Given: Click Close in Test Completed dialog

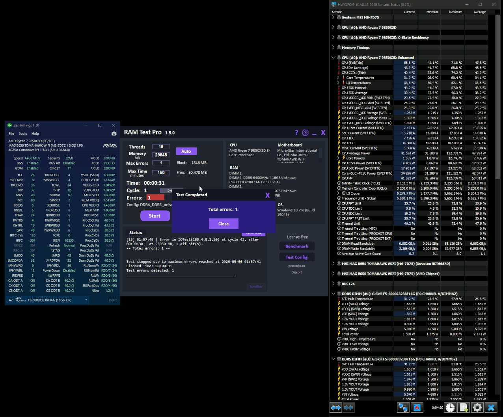Looking at the screenshot, I should coord(224,224).
